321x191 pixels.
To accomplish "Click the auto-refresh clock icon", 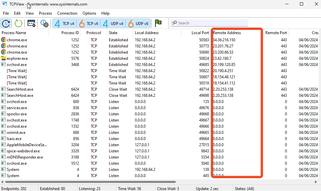I will 6,23.
